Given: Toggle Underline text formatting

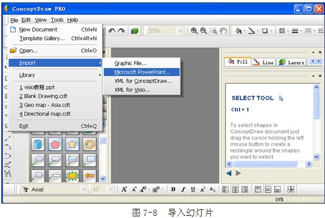Looking at the screenshot, I should 193,189.
